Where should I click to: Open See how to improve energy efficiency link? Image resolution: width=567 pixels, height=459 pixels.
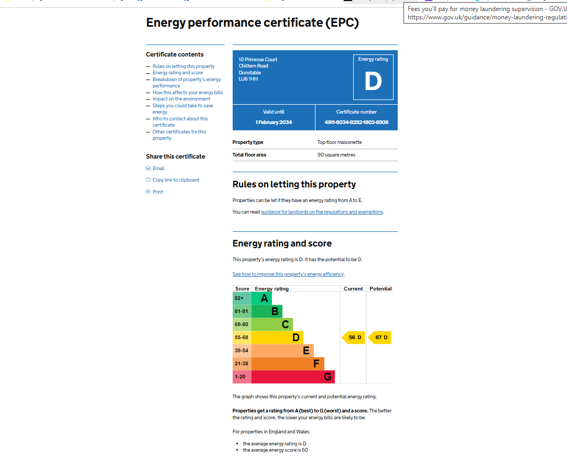pyautogui.click(x=288, y=274)
